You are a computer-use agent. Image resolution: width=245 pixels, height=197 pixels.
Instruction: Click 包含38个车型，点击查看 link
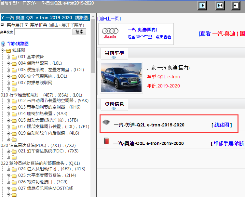pos(149,37)
